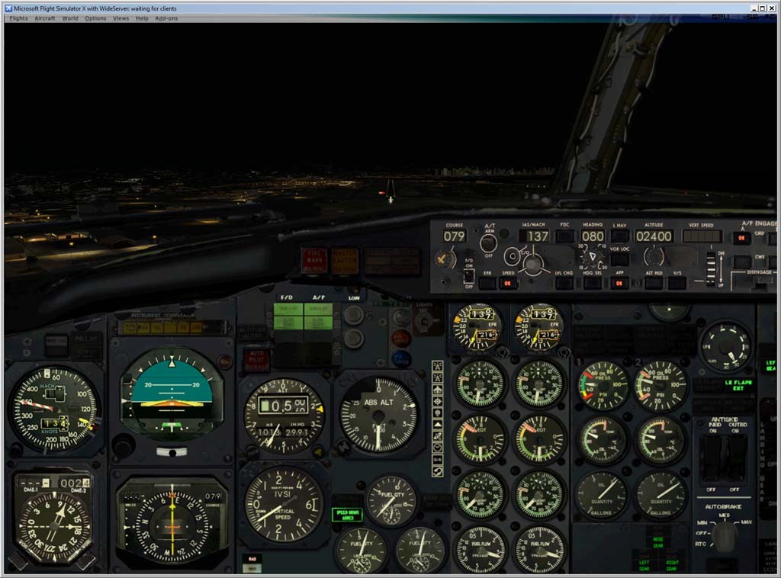Viewport: 781px width, 578px height.
Task: Click the airplane icon in the panel icon column
Action: 437,390
